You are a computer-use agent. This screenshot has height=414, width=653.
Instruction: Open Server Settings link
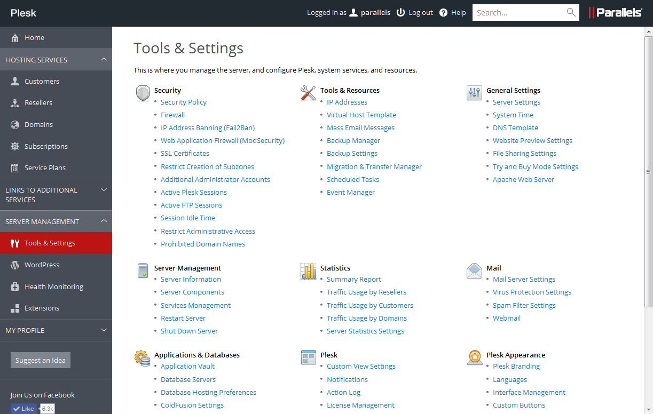pos(516,102)
